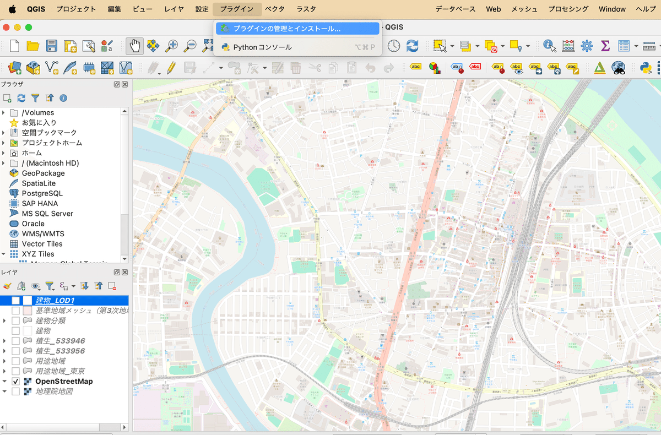Uncheck the OpenStreetMap layer
Image resolution: width=661 pixels, height=435 pixels.
click(x=15, y=381)
